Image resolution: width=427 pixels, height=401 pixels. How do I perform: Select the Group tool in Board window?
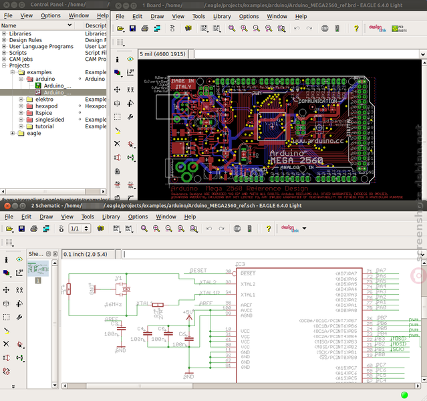pos(118,117)
